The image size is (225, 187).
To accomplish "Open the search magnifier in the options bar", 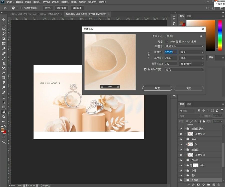I will (x=207, y=8).
